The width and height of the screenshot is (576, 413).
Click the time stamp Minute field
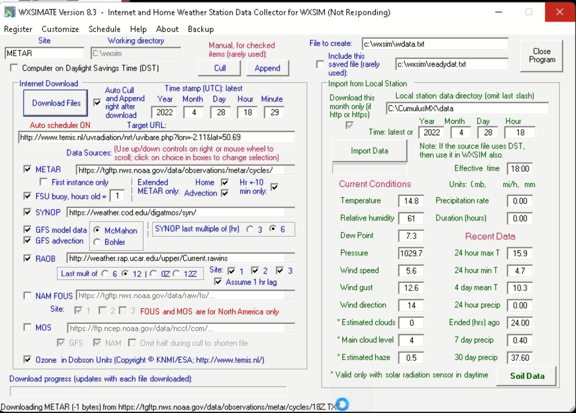point(275,113)
